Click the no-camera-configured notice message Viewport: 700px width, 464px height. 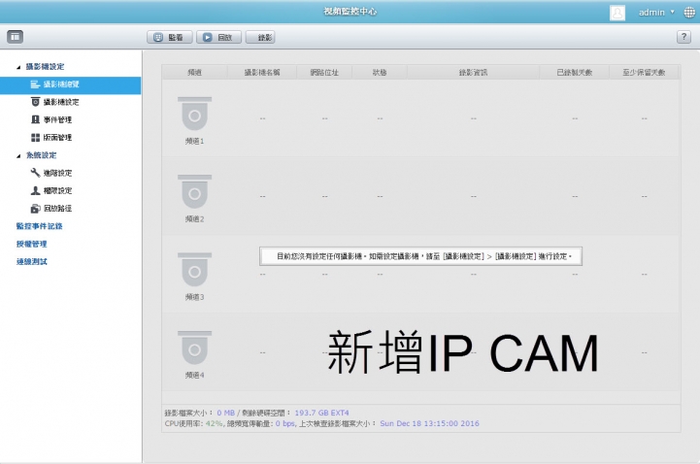pyautogui.click(x=421, y=256)
